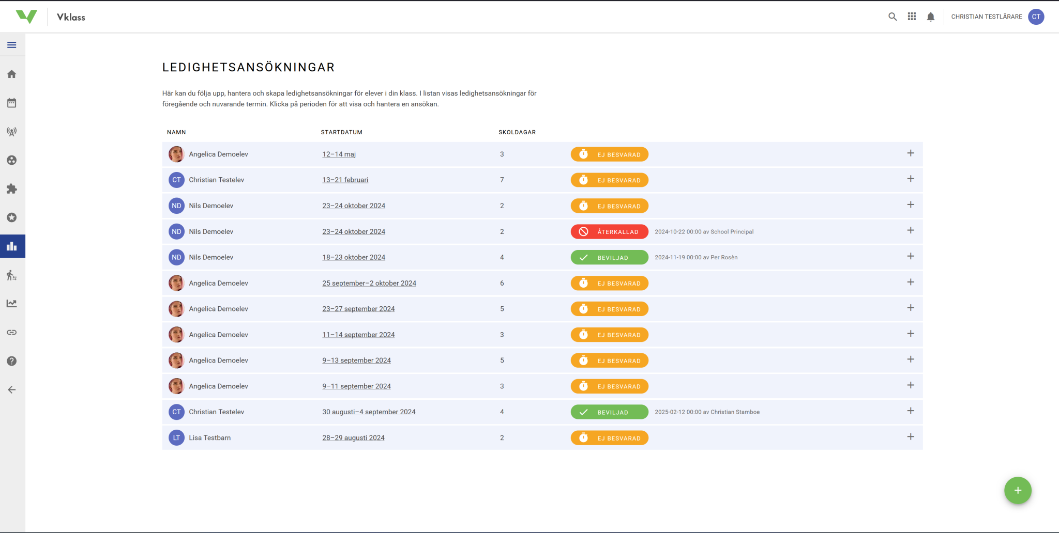Click the puzzle piece icon in the sidebar

[12, 189]
